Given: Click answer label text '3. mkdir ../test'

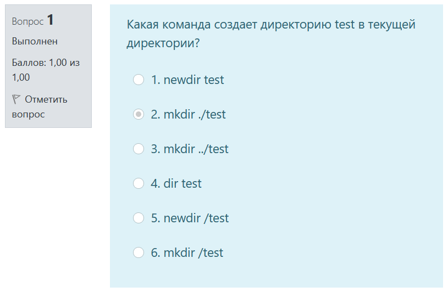Looking at the screenshot, I should pyautogui.click(x=190, y=149).
